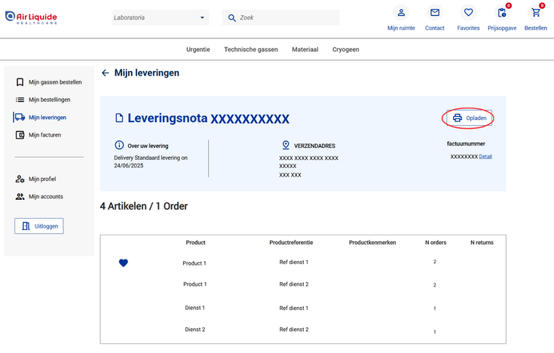Screen dimensions: 554x353
Task: Open Mijn profiel in sidebar
Action: coord(42,179)
